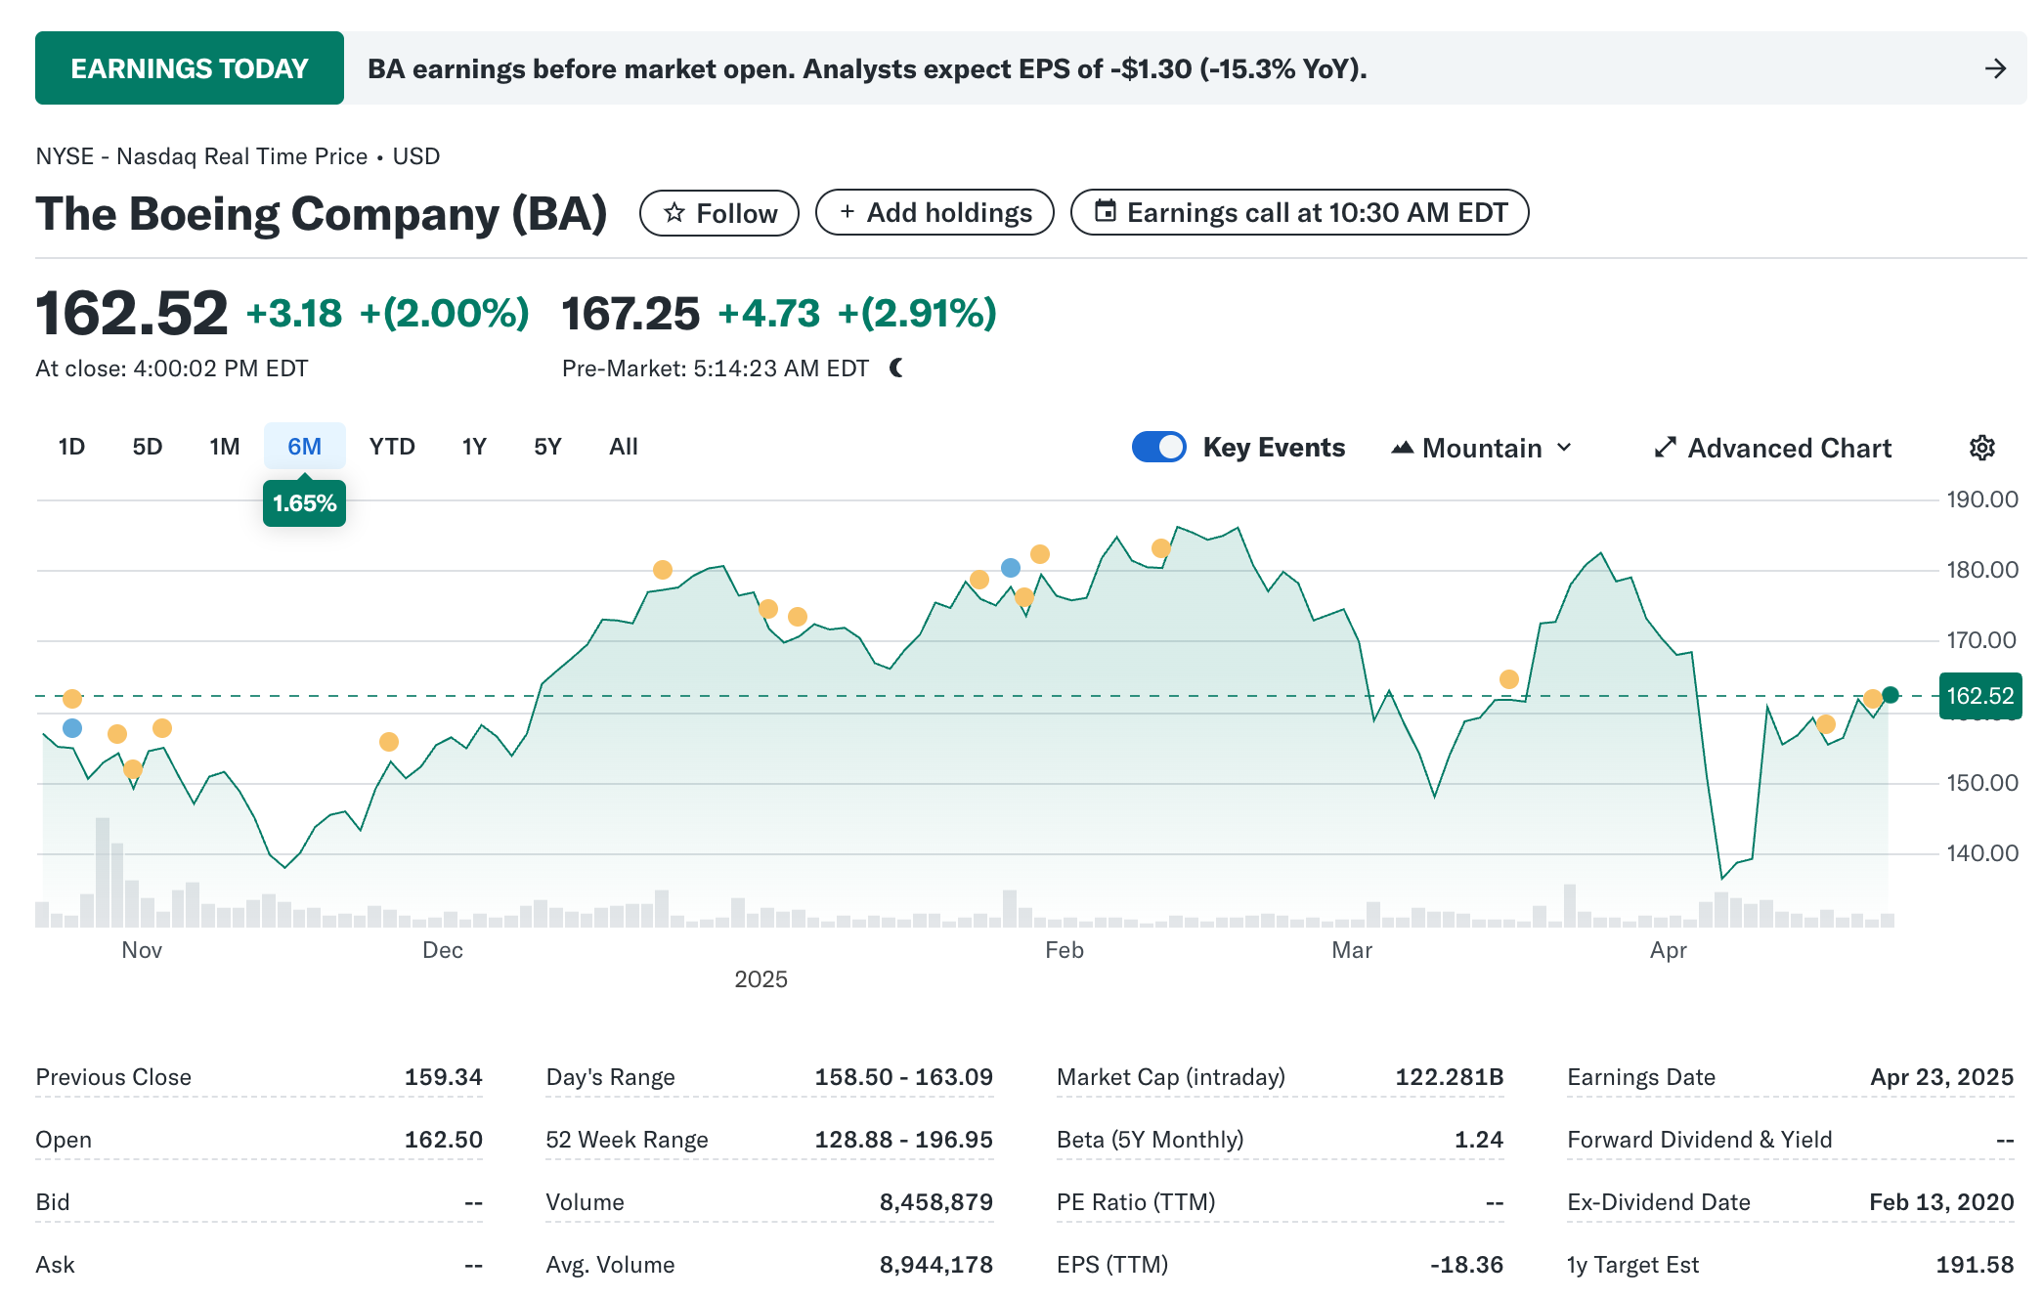Switch to the YTD range tab
2043x1300 pixels.
(x=392, y=447)
